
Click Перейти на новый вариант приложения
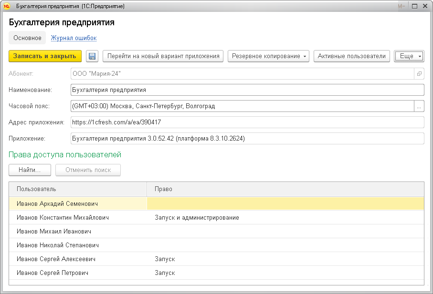tap(163, 56)
